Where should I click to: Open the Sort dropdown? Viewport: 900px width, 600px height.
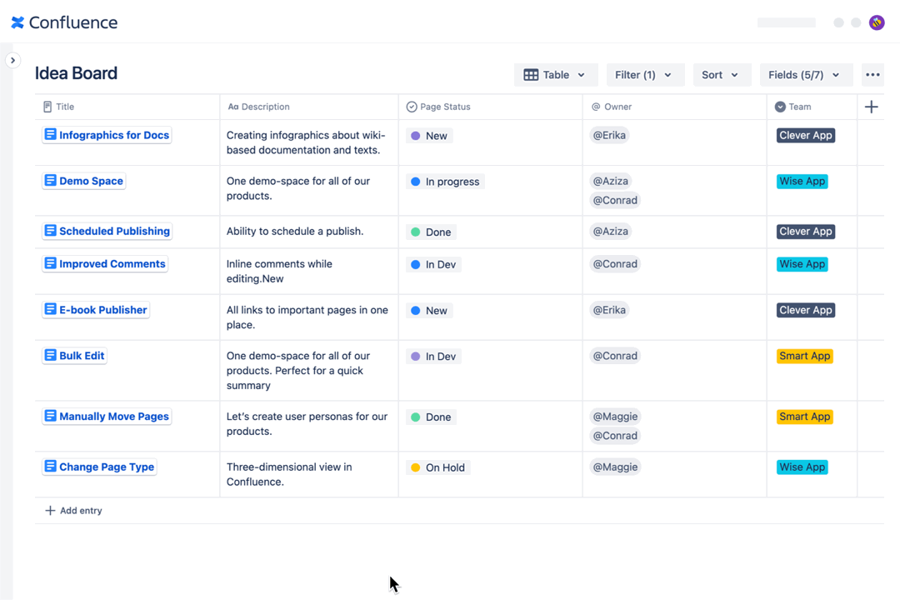tap(722, 74)
